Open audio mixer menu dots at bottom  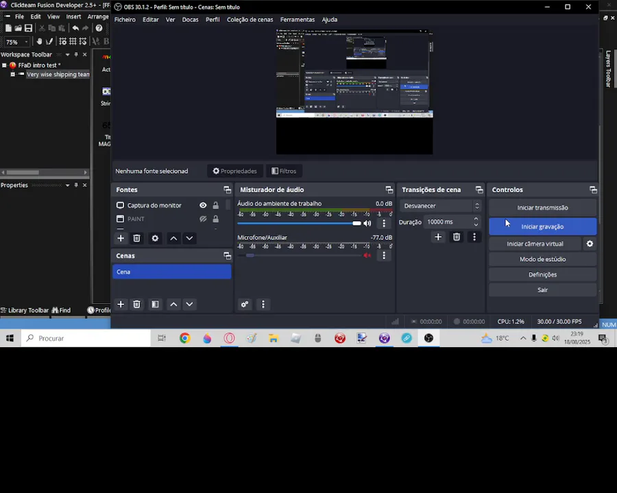(x=263, y=304)
